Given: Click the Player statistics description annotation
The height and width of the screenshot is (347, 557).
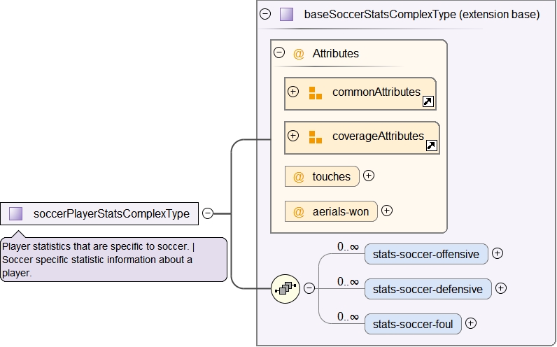Looking at the screenshot, I should [113, 260].
